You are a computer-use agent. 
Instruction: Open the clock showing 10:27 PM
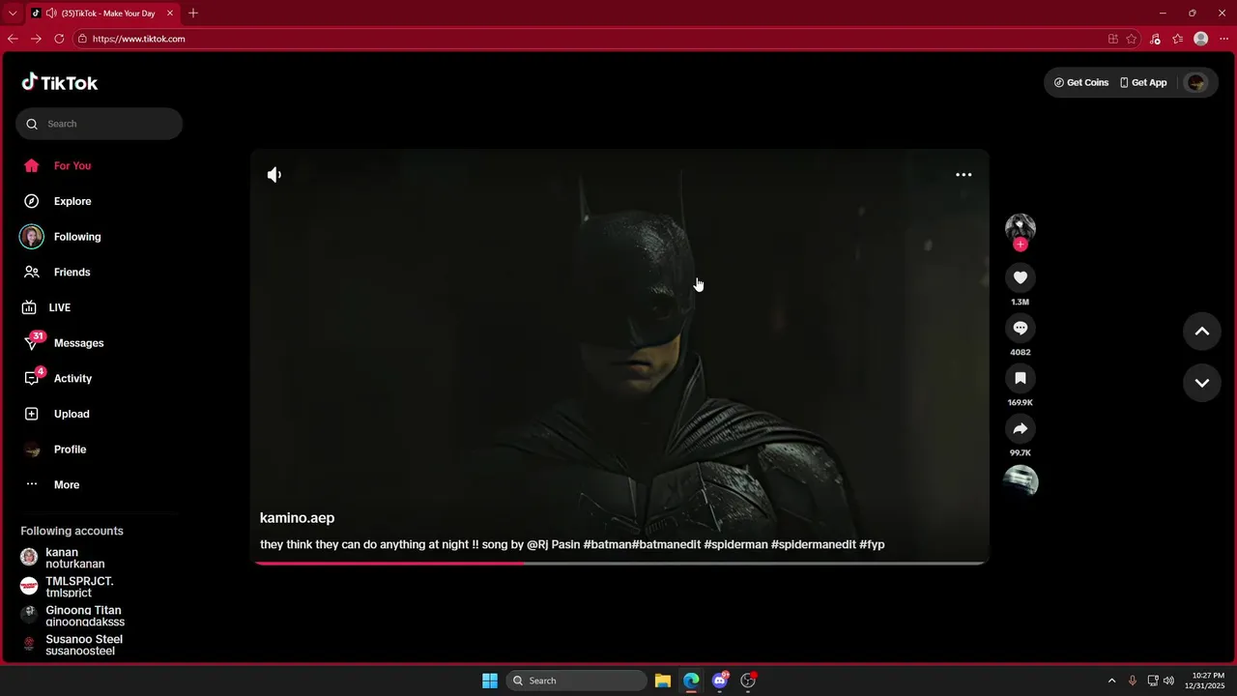[1205, 681]
